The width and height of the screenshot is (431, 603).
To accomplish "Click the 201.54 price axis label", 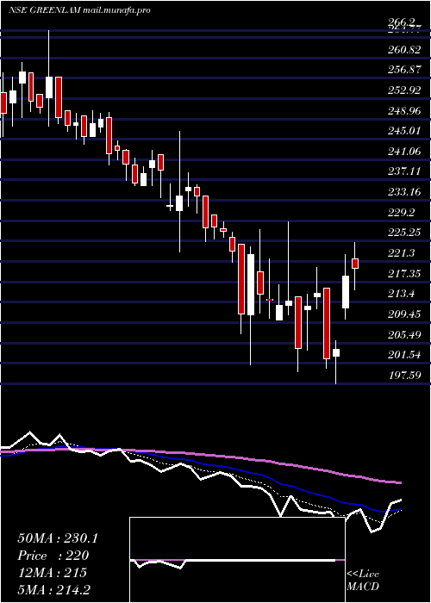I will pyautogui.click(x=406, y=355).
